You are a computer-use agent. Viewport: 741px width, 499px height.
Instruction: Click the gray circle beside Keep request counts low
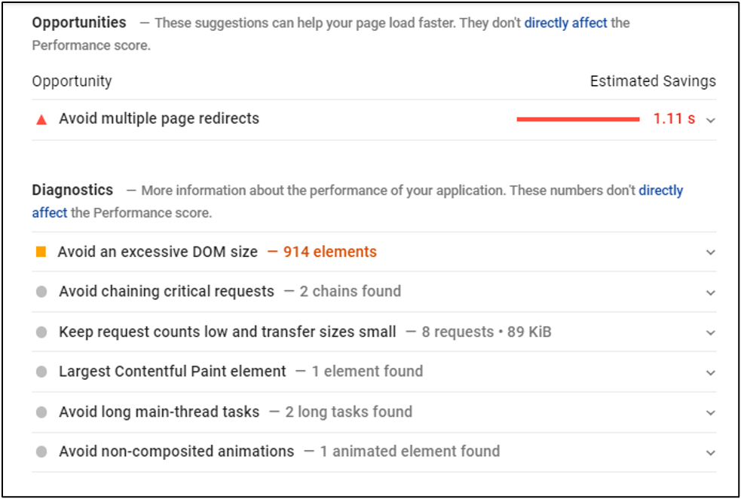click(x=41, y=332)
